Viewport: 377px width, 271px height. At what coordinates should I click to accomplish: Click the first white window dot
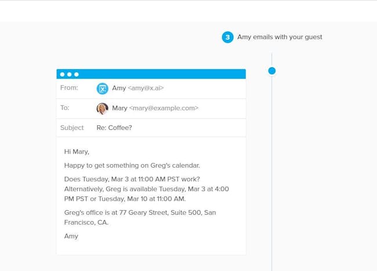tap(62, 74)
